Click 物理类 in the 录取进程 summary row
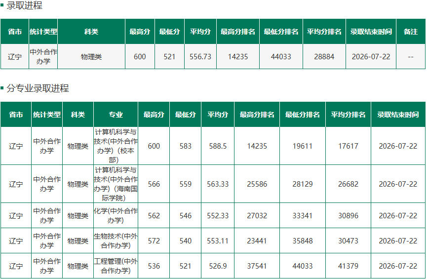The height and width of the screenshot is (280, 427). click(x=91, y=57)
